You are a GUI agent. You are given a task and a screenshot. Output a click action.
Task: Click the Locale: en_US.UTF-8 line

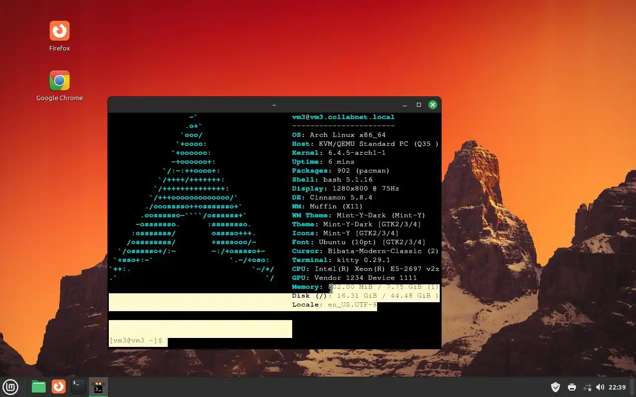point(334,305)
